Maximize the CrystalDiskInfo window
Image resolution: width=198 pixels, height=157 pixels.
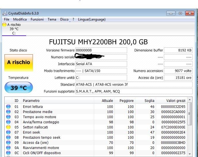[x=180, y=13]
